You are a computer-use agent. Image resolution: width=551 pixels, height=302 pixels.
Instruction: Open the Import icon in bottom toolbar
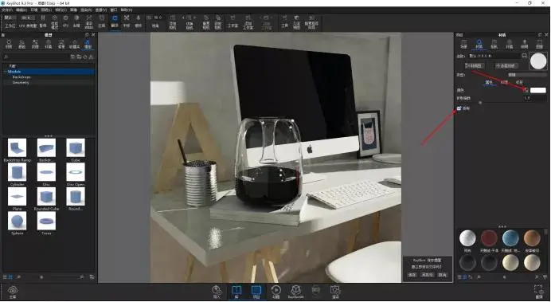(x=217, y=291)
